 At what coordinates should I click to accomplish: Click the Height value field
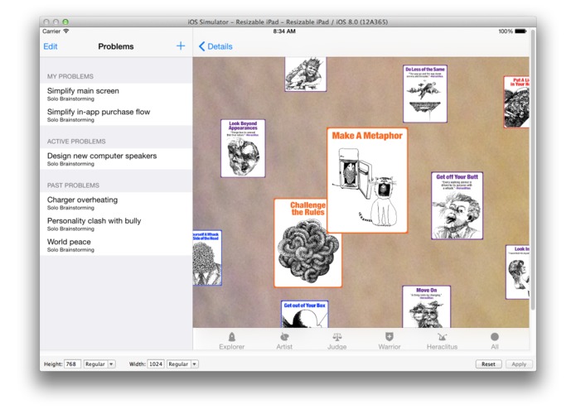[x=72, y=364]
